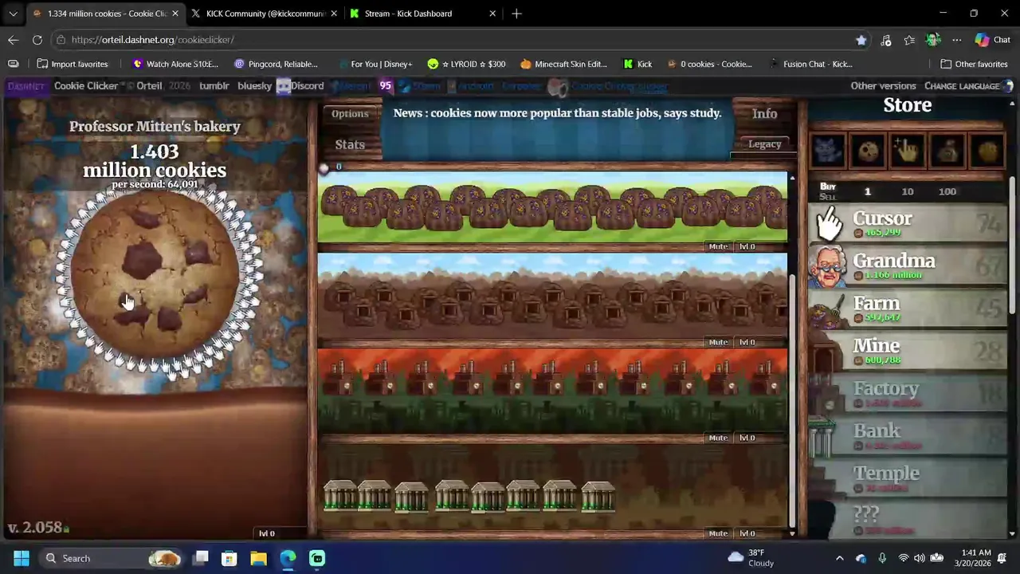Open the Options menu
1020x574 pixels.
(x=350, y=113)
